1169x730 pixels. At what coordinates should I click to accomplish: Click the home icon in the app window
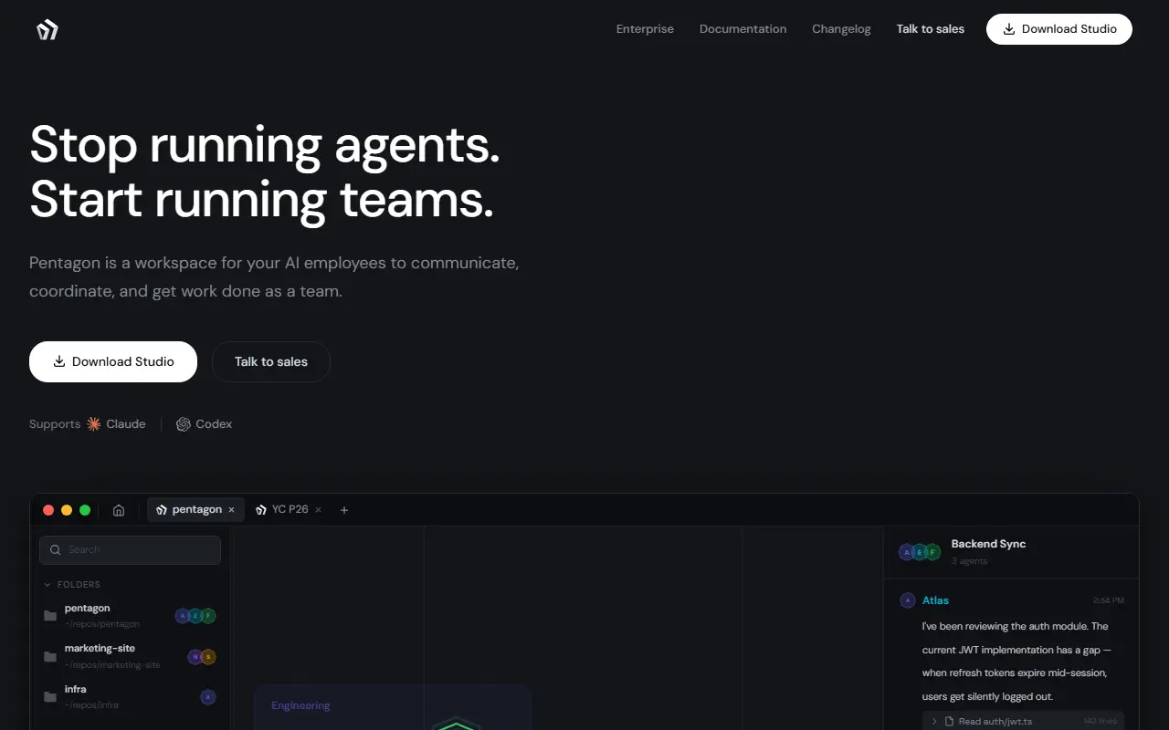click(119, 510)
